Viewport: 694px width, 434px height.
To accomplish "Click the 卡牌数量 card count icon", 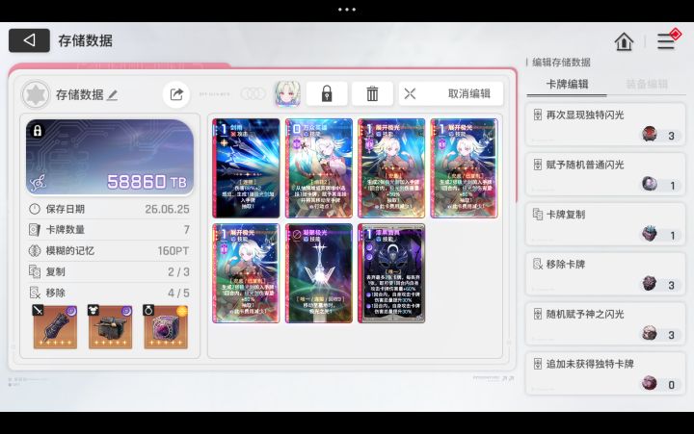I will click(x=35, y=230).
